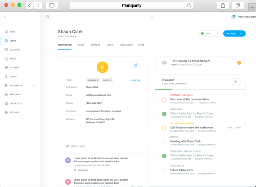Reload the page in the browser toolbar

189,5
